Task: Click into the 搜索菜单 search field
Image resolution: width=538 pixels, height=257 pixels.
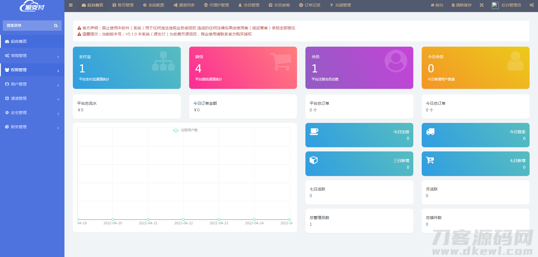Action: [28, 26]
